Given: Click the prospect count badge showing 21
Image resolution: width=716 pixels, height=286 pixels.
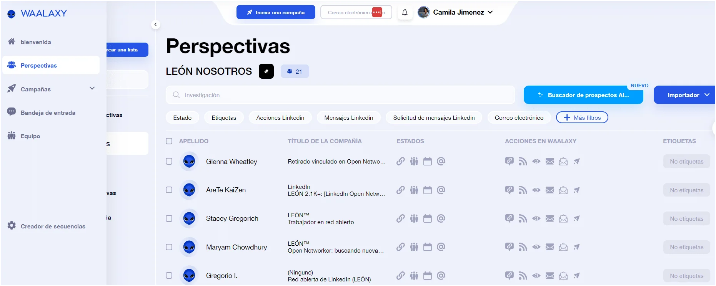Looking at the screenshot, I should click(295, 71).
